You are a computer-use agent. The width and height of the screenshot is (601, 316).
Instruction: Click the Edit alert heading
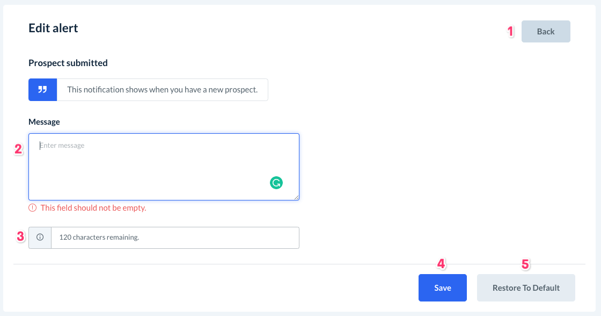pyautogui.click(x=53, y=28)
